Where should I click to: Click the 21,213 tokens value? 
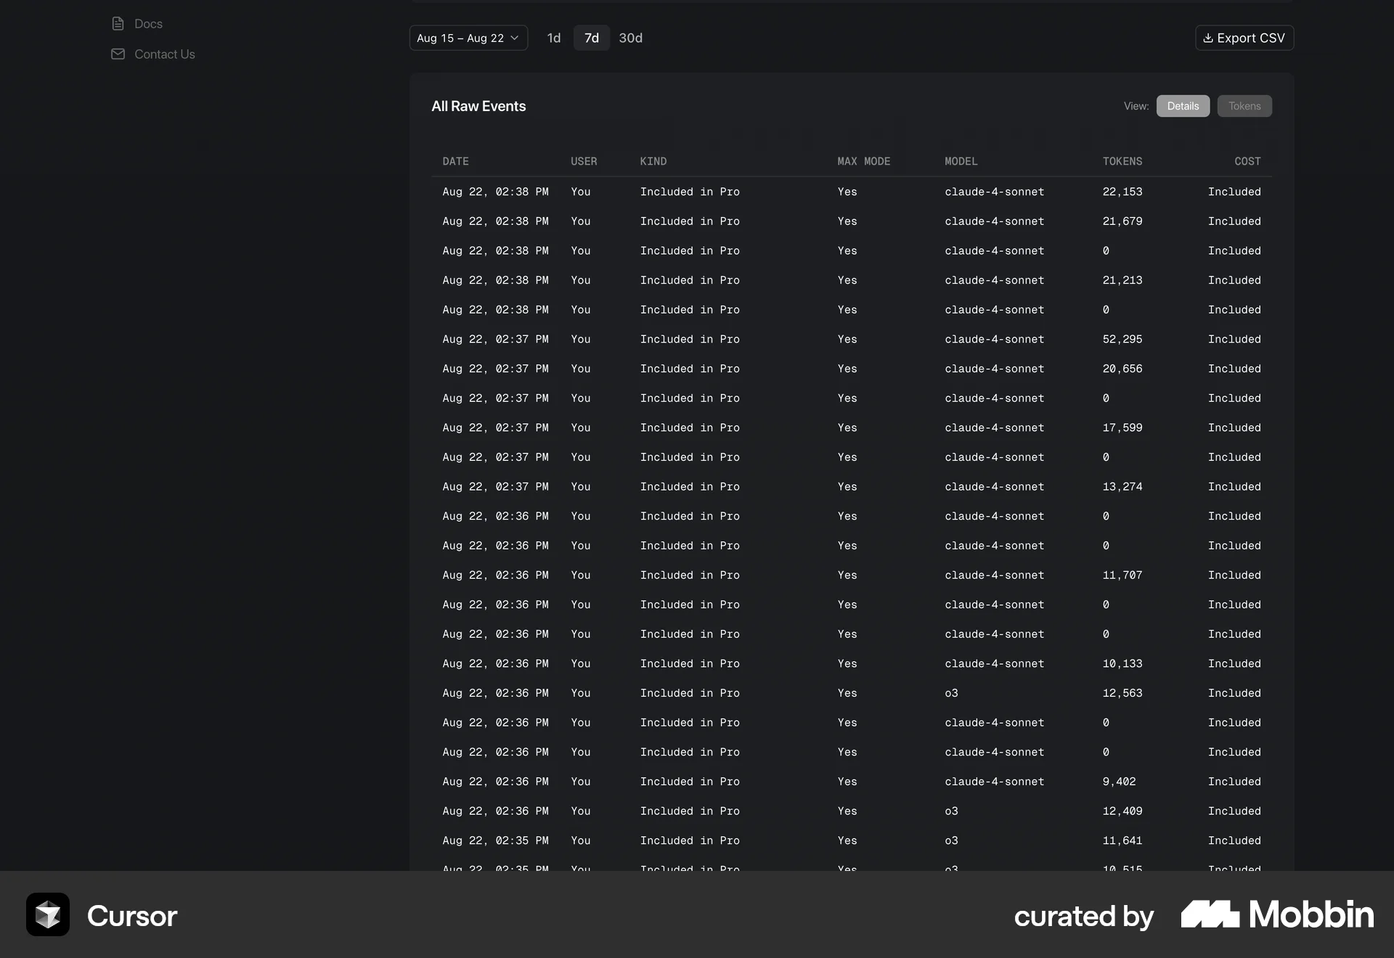(1122, 280)
